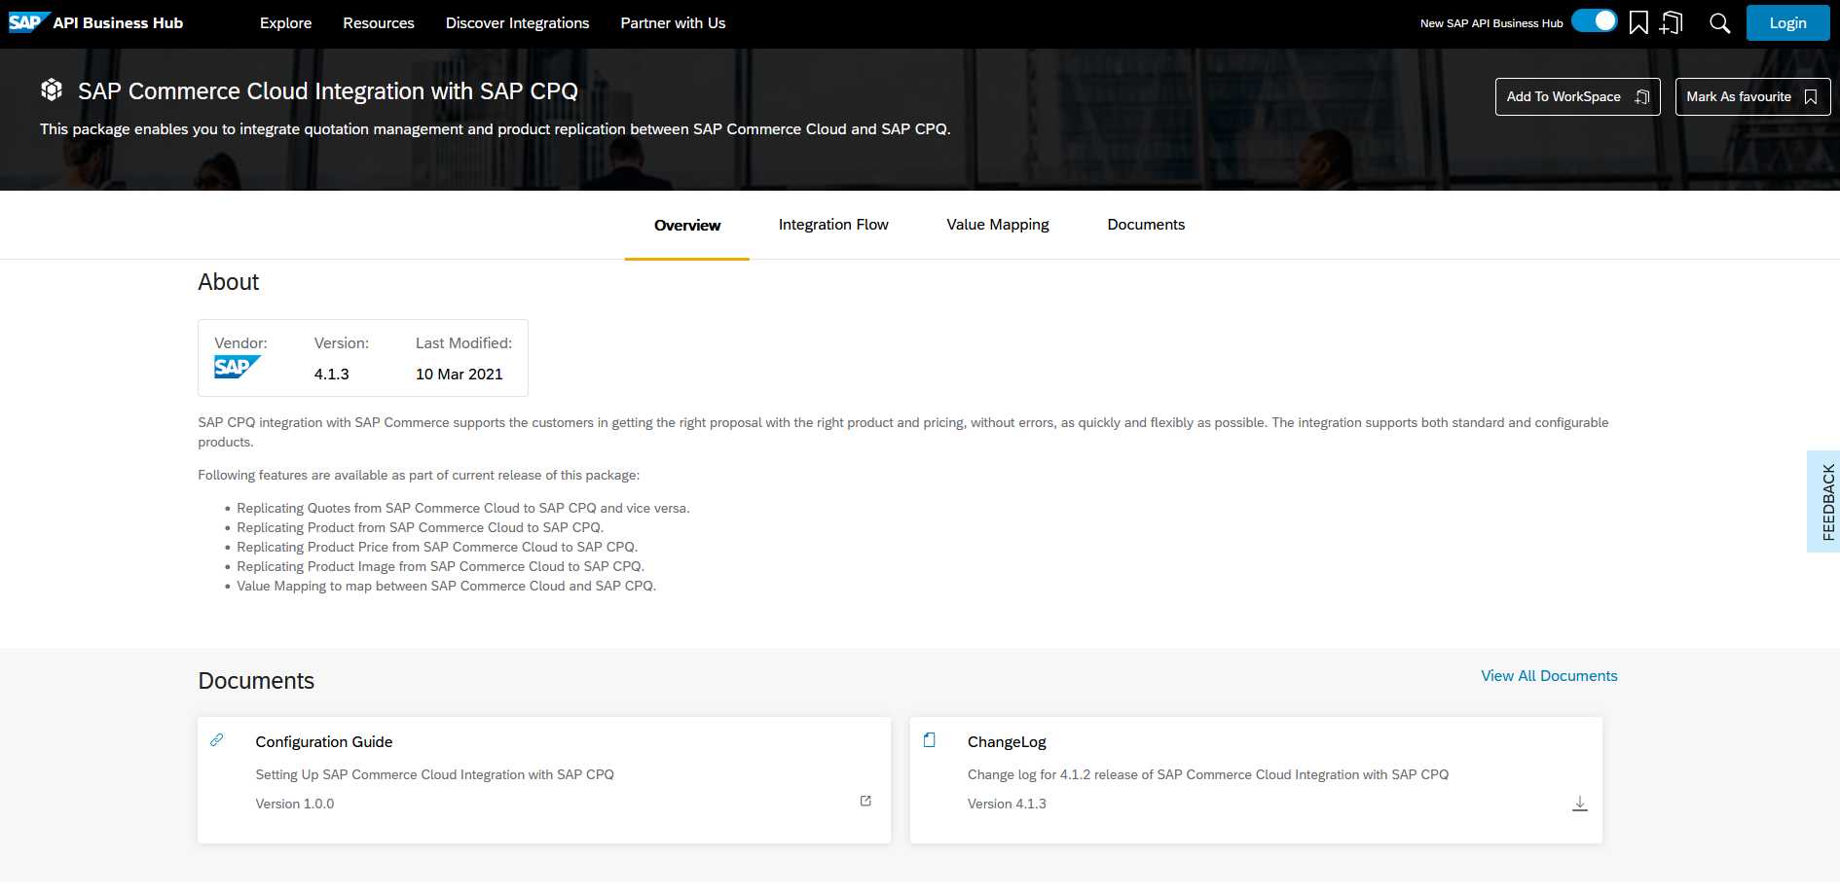Open Discover Integrations menu item
This screenshot has height=894, width=1840.
[x=518, y=23]
